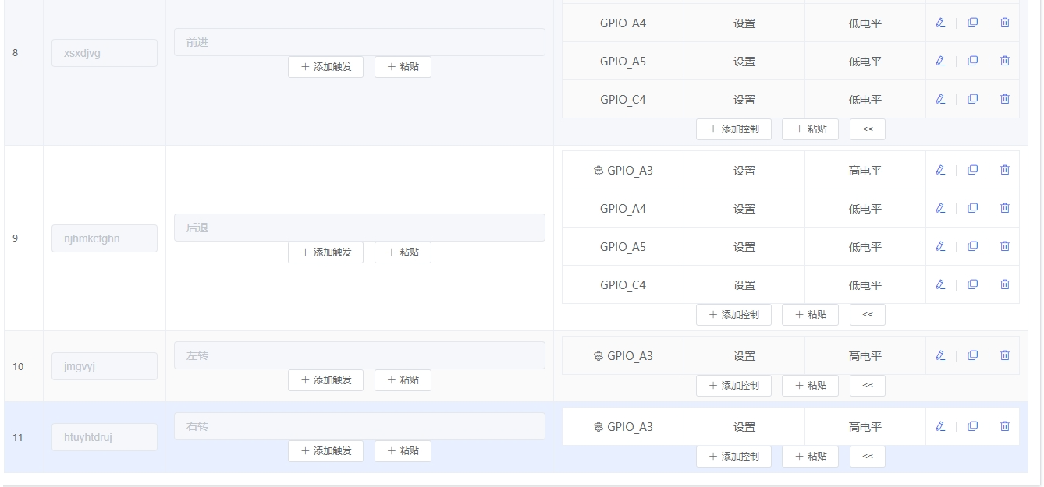This screenshot has height=487, width=1044.
Task: Focus the 右转 description field
Action: point(360,426)
